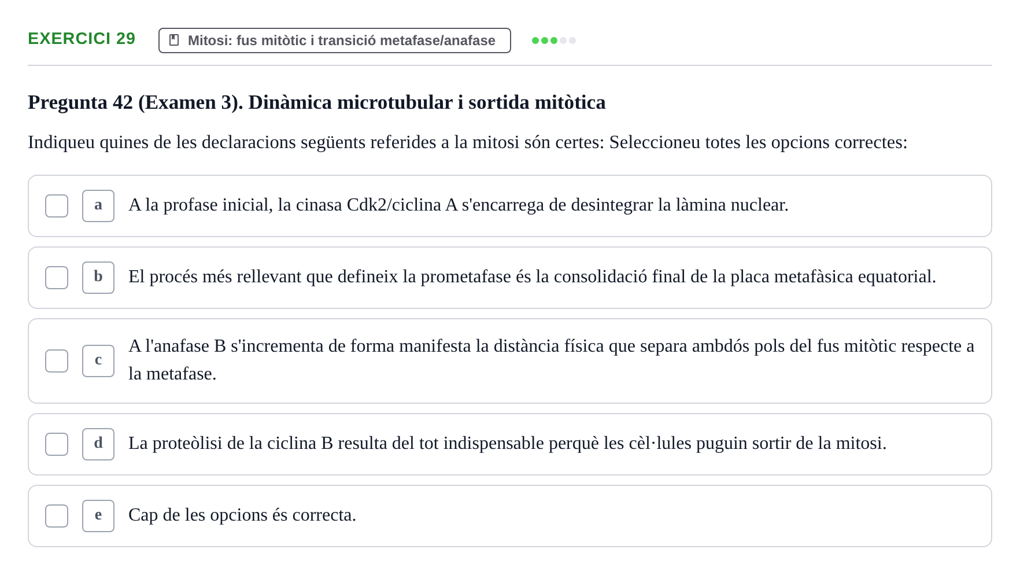1020x575 pixels.
Task: Click the letter 'c' option badge
Action: [98, 361]
